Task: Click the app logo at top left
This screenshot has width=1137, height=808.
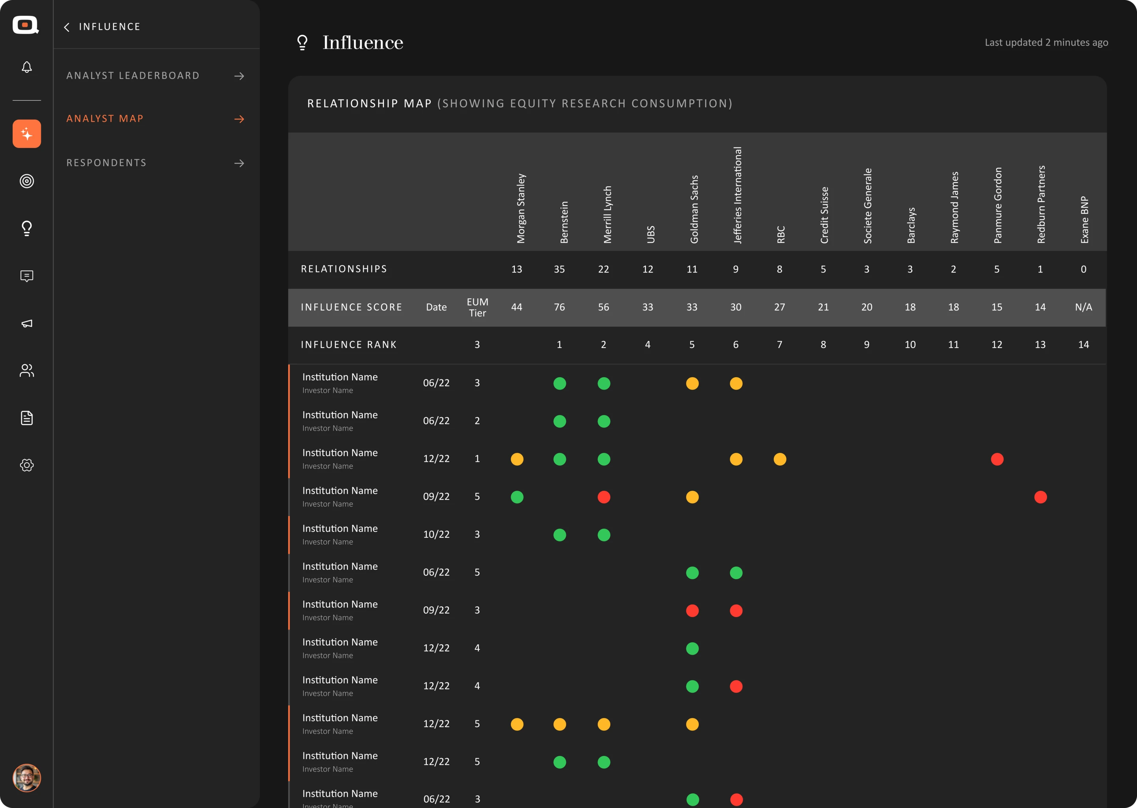Action: [25, 25]
